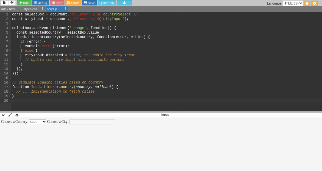Click the 'Choose a Country:' label

(15, 122)
